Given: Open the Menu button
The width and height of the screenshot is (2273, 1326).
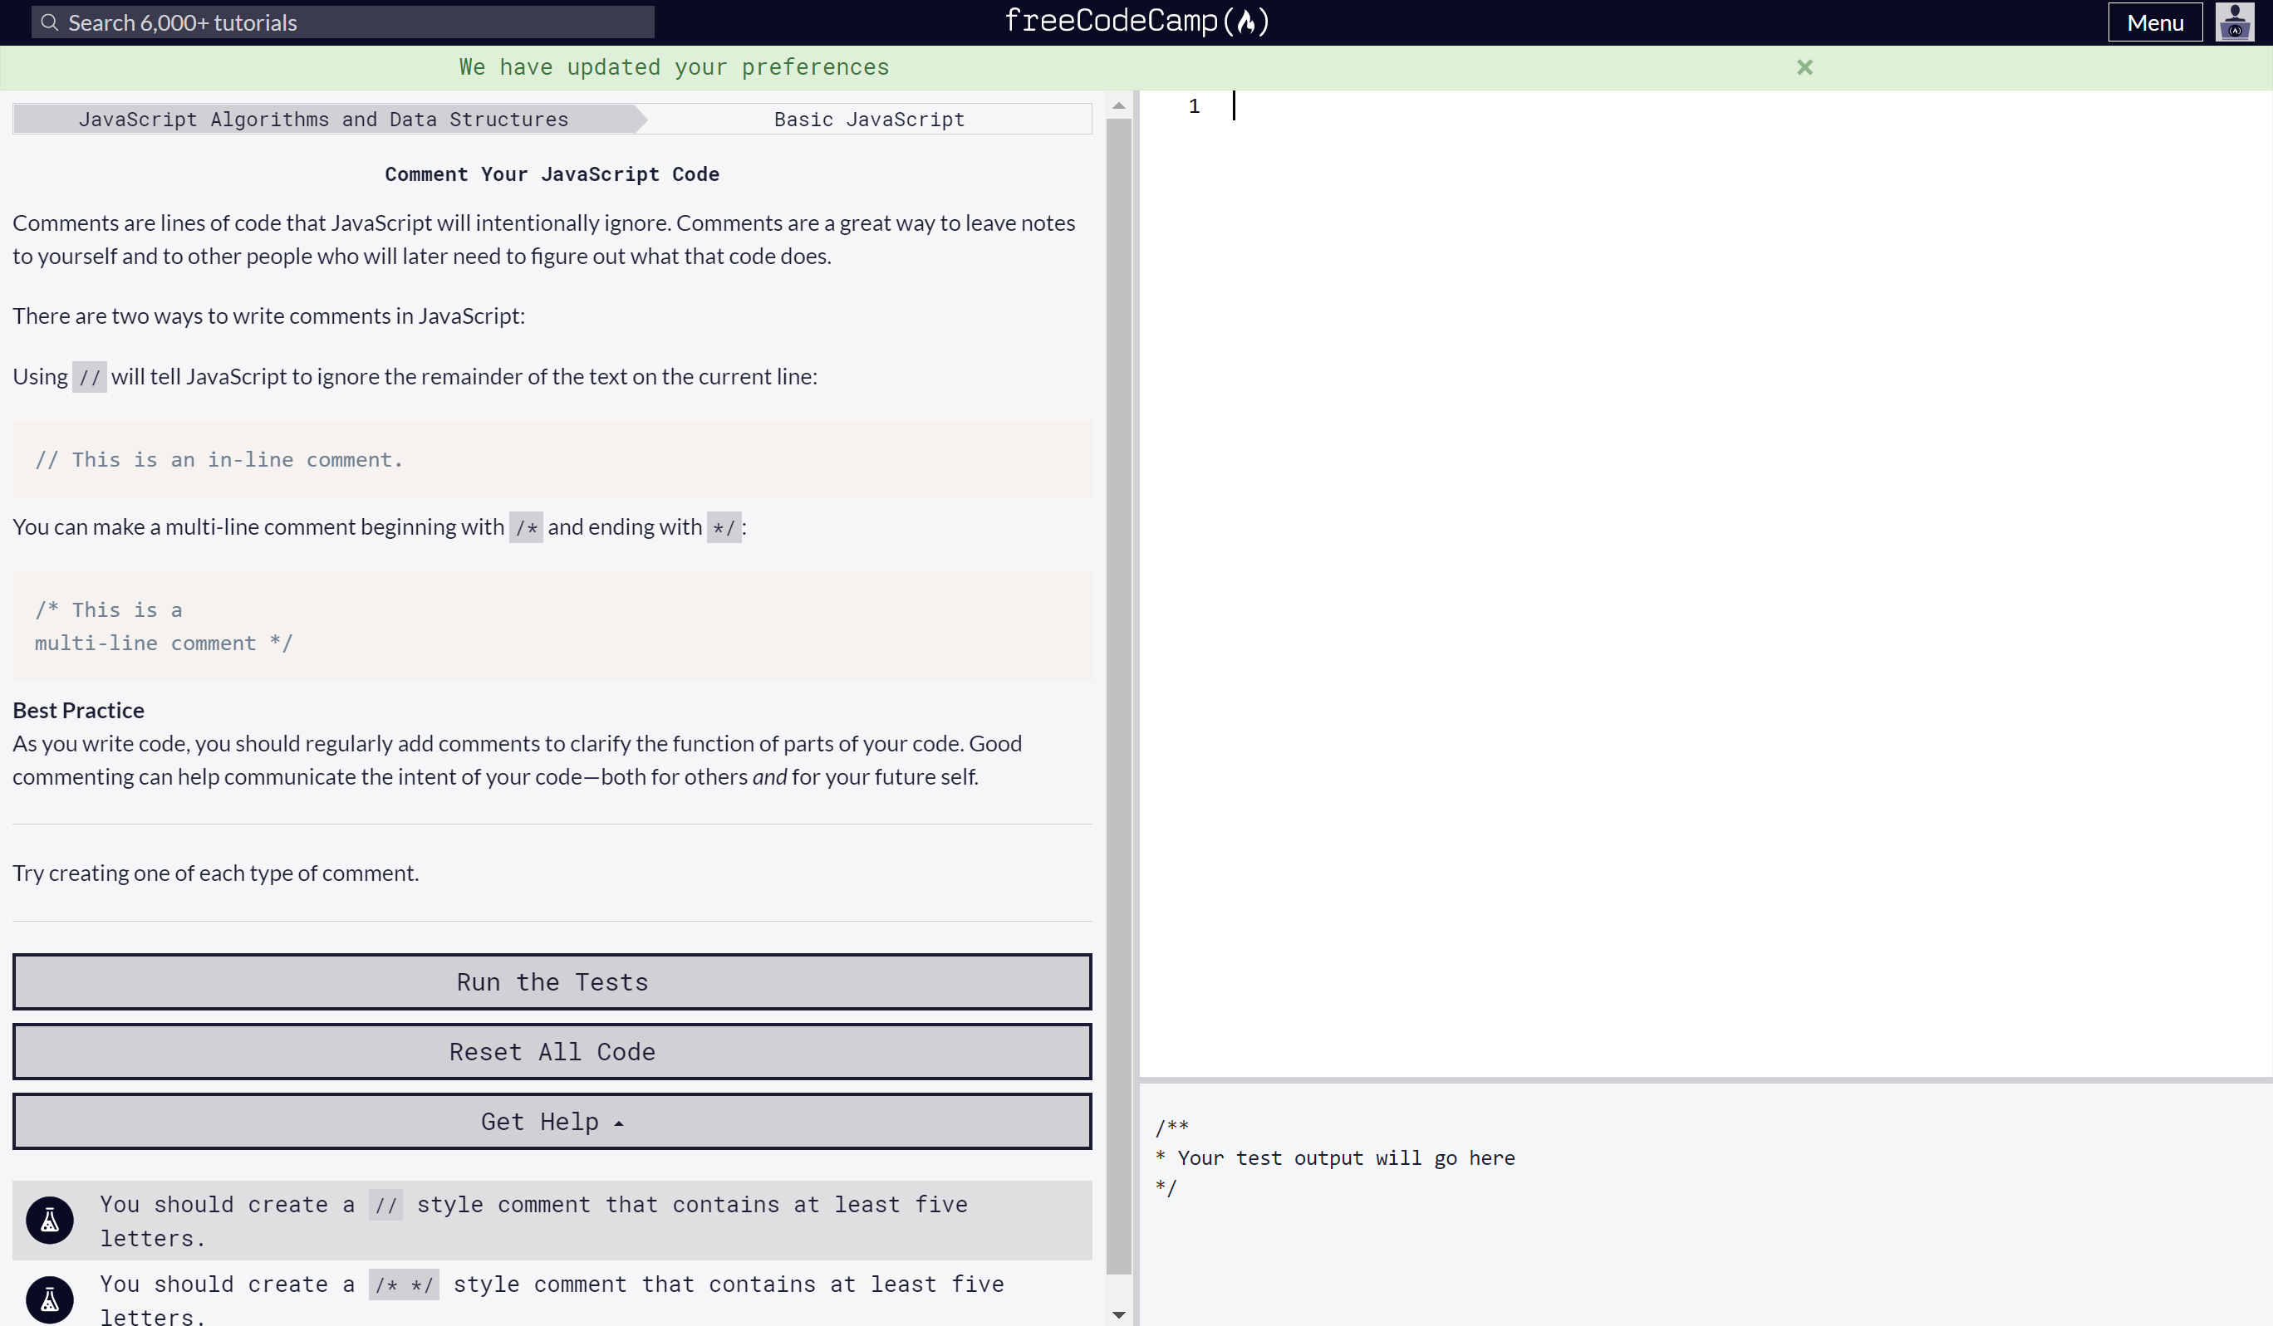Looking at the screenshot, I should [2154, 22].
